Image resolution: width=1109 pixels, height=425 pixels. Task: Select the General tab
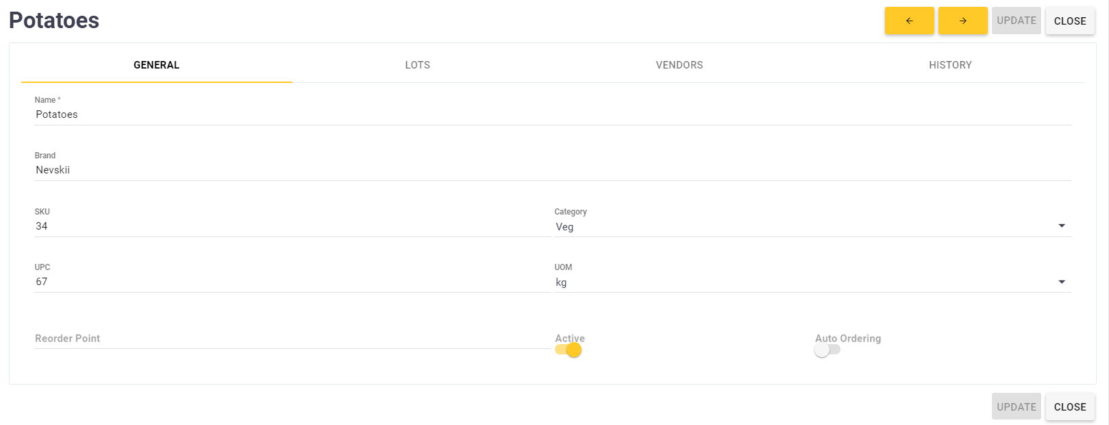(x=156, y=65)
